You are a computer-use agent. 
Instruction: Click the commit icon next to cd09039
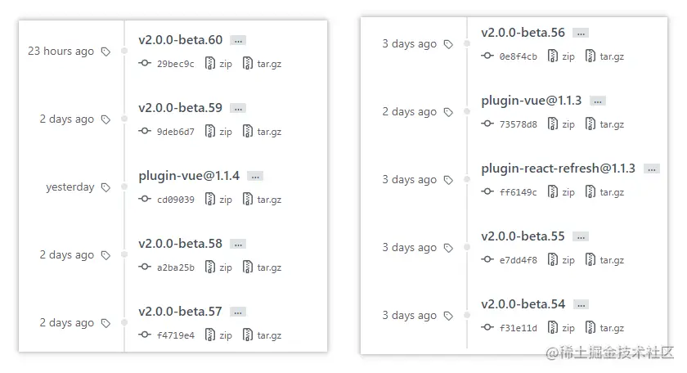pos(146,200)
